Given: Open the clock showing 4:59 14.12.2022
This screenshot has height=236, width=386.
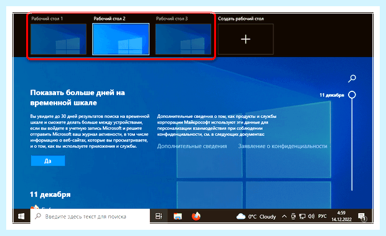Looking at the screenshot, I should 341,216.
